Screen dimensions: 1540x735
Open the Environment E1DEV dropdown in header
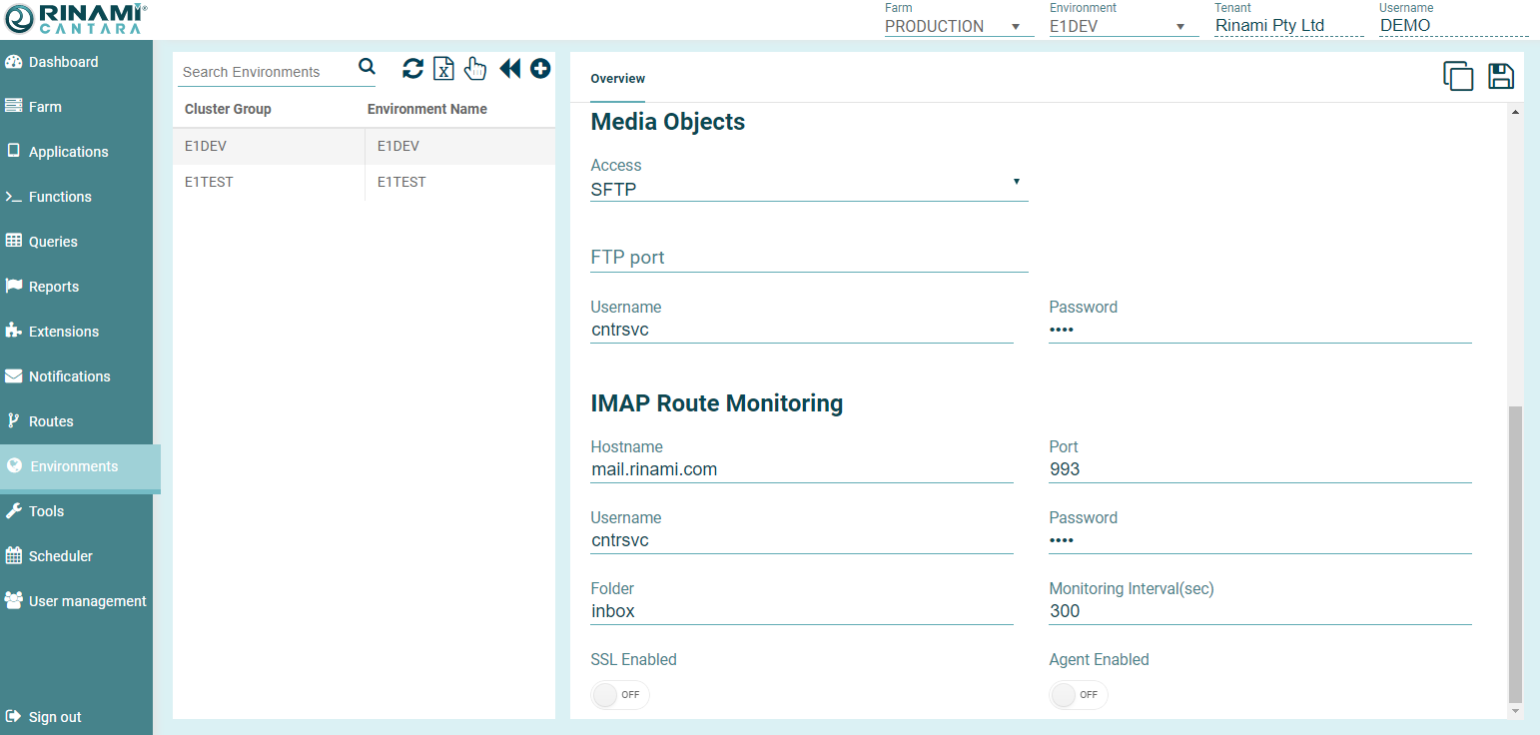pos(1123,26)
